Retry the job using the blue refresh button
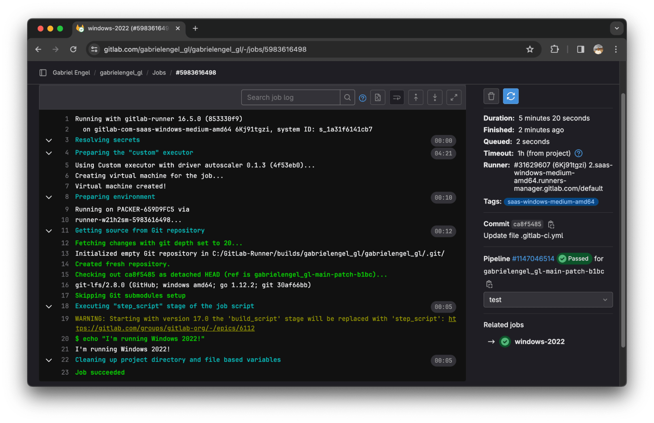Viewport: 654px width, 423px height. [x=511, y=96]
